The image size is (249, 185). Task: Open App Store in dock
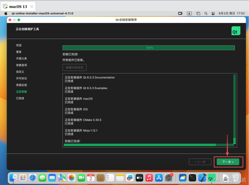(159, 178)
